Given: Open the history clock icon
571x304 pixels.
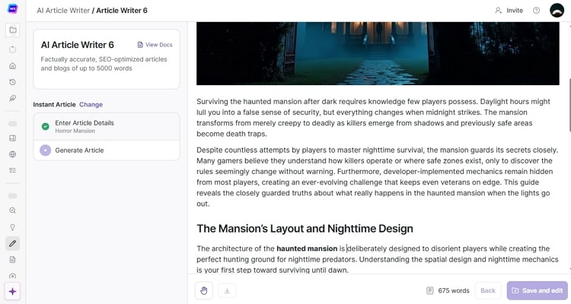Looking at the screenshot, I should [x=12, y=82].
